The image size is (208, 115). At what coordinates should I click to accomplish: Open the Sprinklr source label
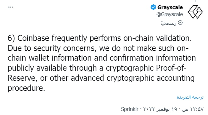[x=130, y=109]
